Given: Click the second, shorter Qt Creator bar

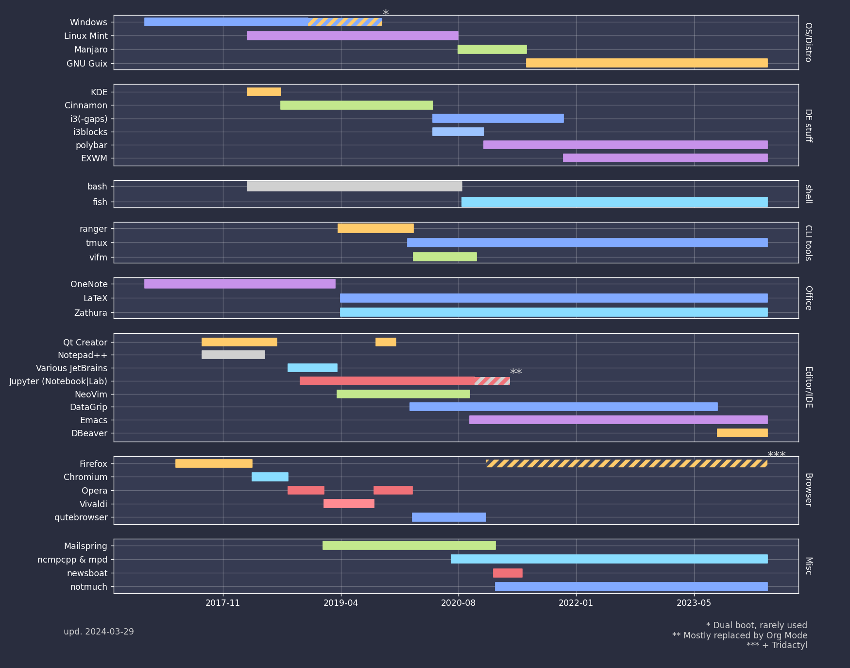Looking at the screenshot, I should coord(386,342).
